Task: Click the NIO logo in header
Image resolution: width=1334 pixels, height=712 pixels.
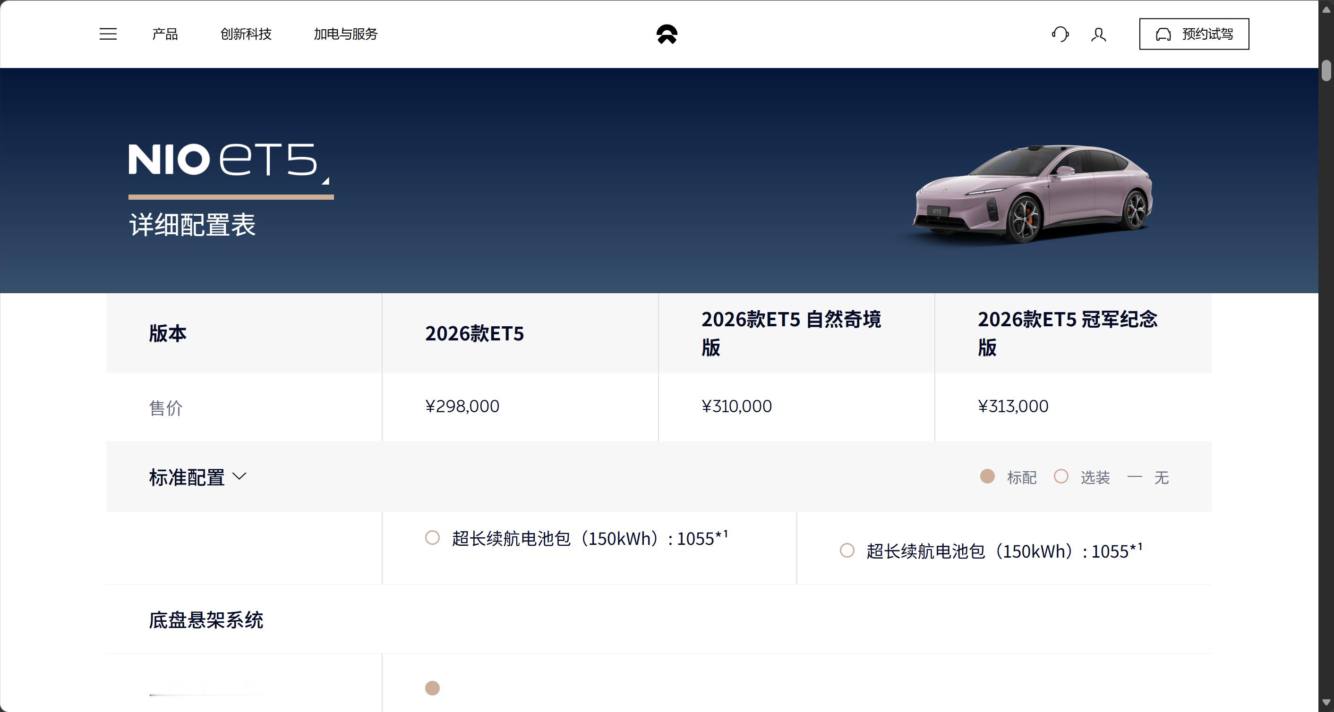Action: 667,34
